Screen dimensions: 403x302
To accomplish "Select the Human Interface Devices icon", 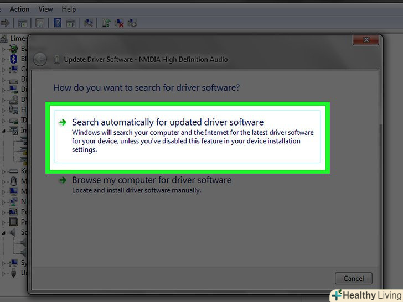I will (x=13, y=110).
